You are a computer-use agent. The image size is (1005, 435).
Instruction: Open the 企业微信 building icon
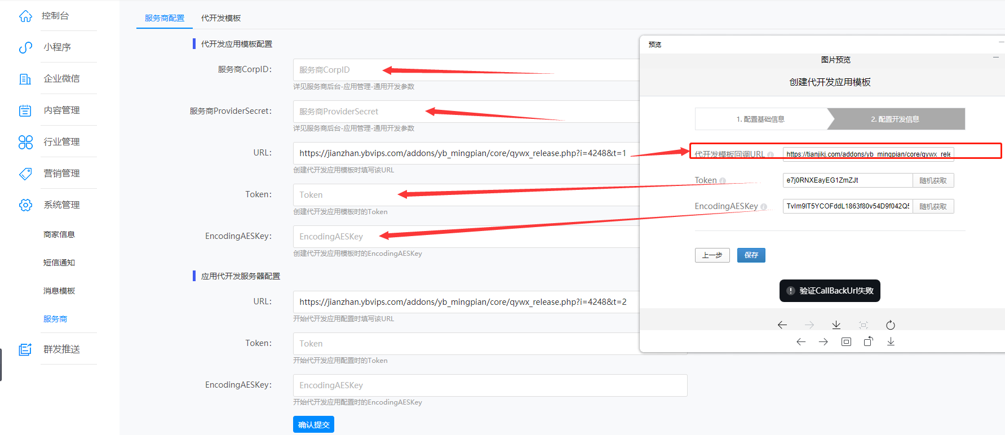[x=25, y=79]
